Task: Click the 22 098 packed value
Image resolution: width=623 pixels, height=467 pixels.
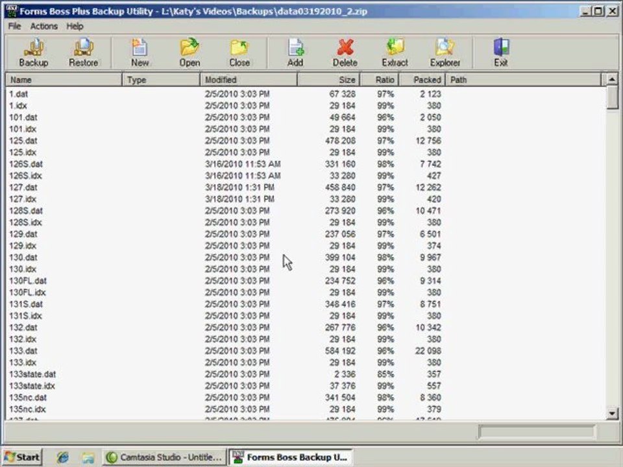Action: click(x=428, y=351)
